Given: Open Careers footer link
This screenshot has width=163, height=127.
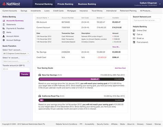Looking at the screenshot, I should (x=149, y=124).
